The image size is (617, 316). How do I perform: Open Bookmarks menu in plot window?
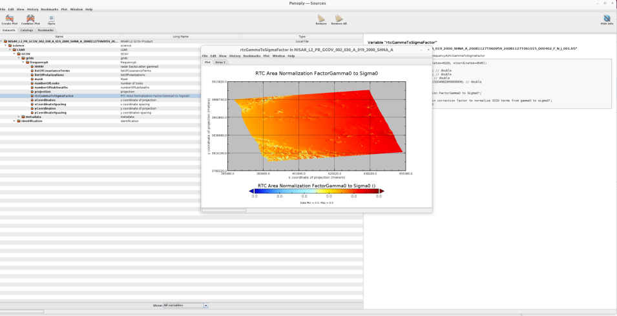(x=252, y=56)
